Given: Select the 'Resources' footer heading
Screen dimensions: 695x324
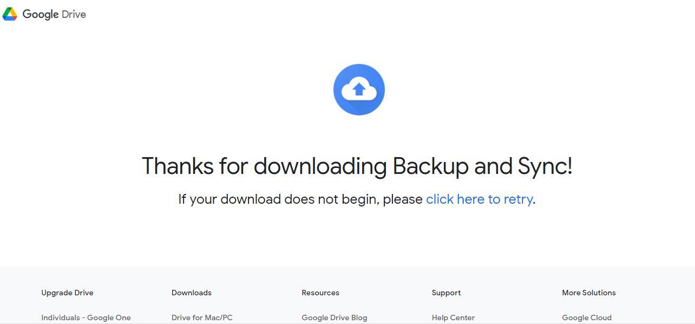Looking at the screenshot, I should pos(320,293).
